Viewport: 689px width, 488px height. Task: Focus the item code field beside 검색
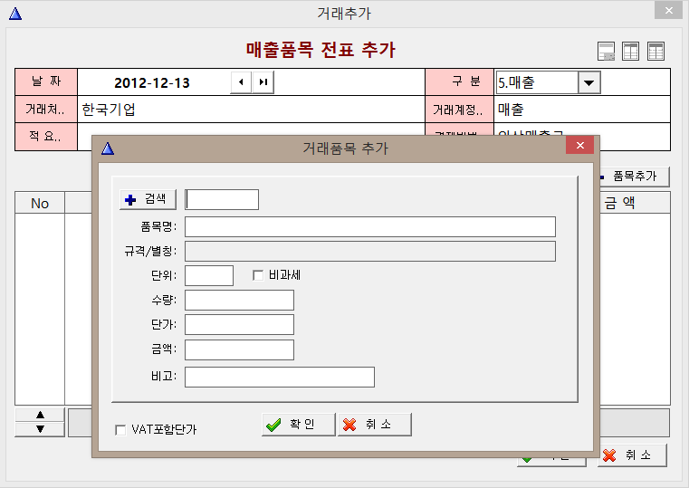coord(222,200)
